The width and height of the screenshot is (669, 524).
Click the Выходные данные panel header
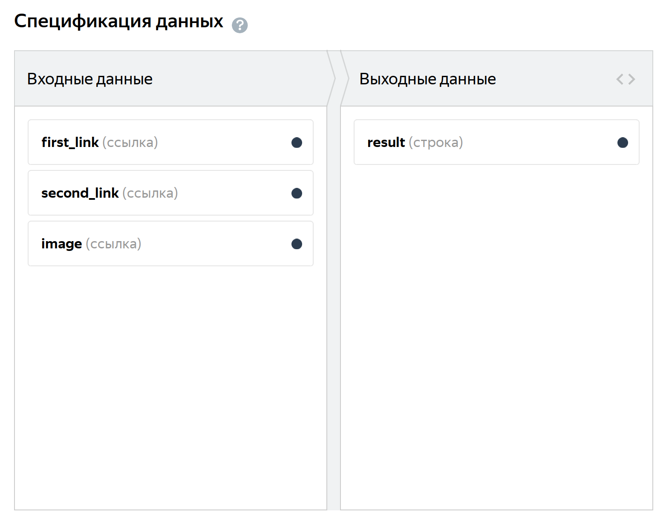pyautogui.click(x=427, y=79)
